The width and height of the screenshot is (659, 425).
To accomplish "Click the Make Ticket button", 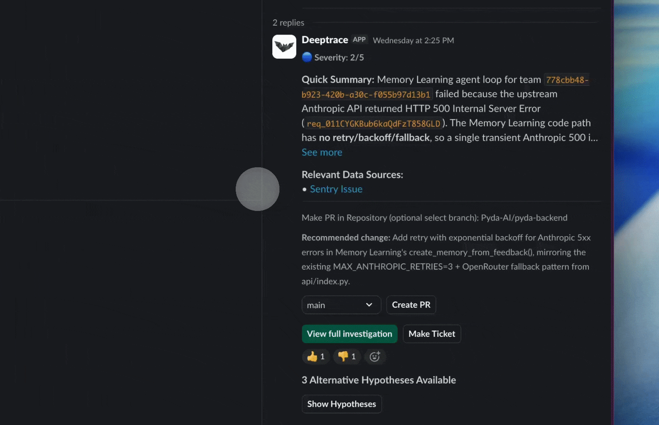I will click(x=432, y=334).
